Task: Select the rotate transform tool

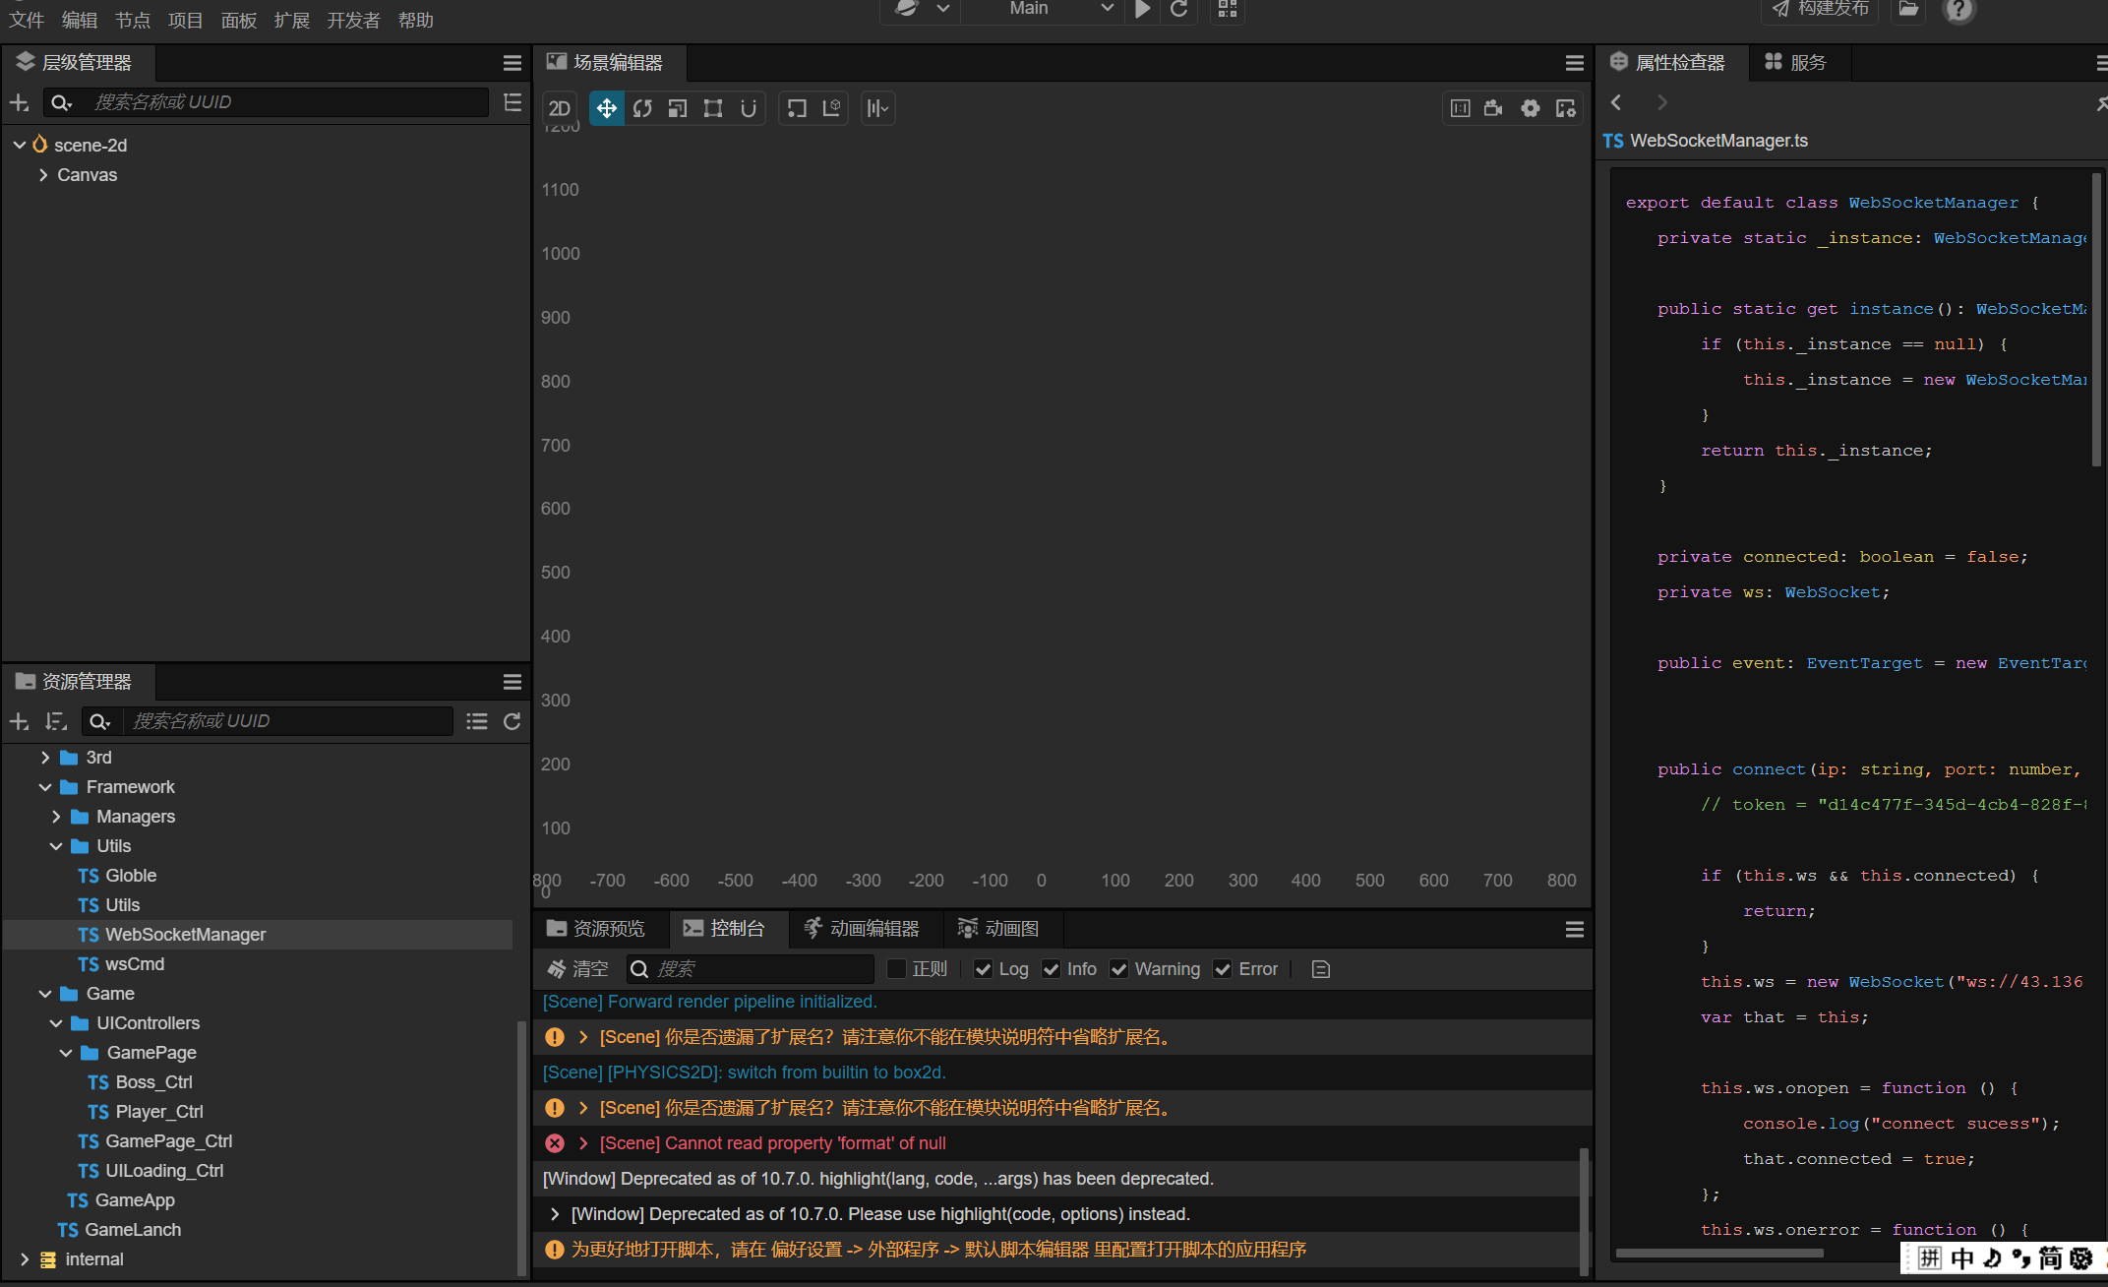Action: point(642,108)
